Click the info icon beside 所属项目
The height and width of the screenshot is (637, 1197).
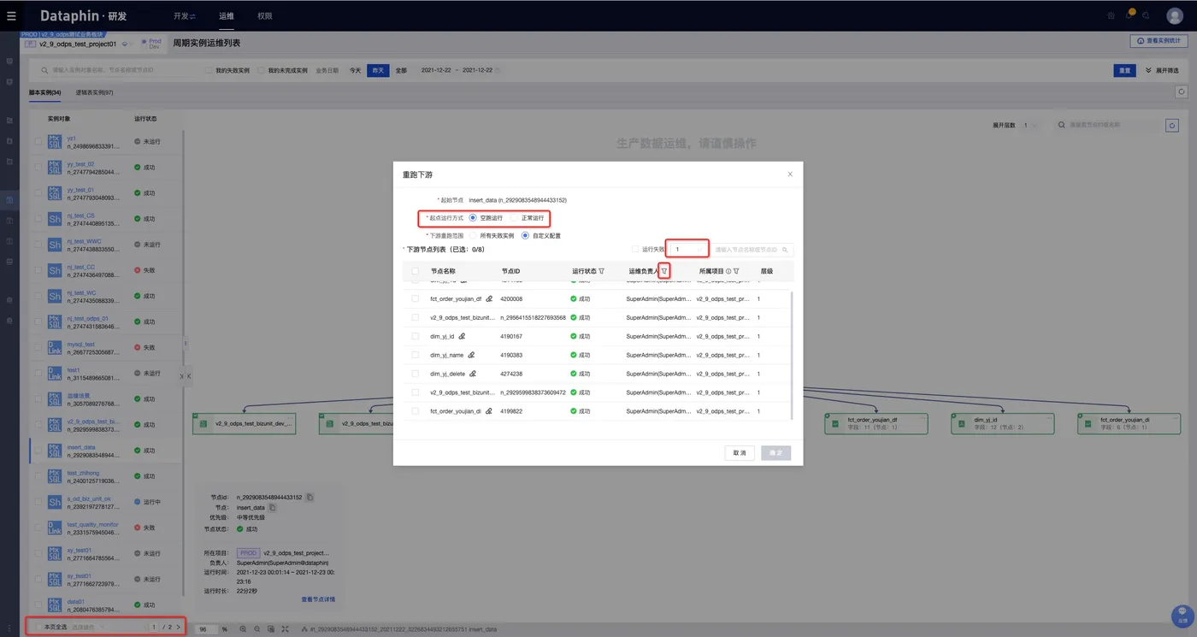click(728, 271)
